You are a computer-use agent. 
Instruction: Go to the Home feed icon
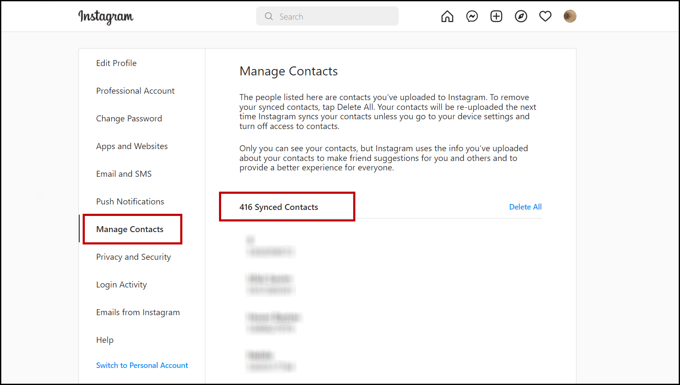click(447, 17)
